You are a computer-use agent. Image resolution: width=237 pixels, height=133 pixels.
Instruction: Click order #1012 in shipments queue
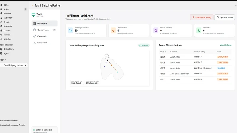[163, 68]
